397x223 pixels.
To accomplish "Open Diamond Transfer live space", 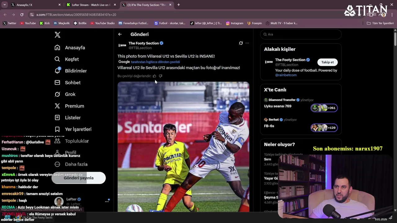I will point(301,105).
